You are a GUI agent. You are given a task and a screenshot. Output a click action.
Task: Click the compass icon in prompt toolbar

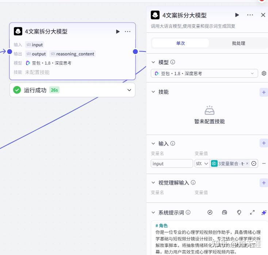click(210, 212)
